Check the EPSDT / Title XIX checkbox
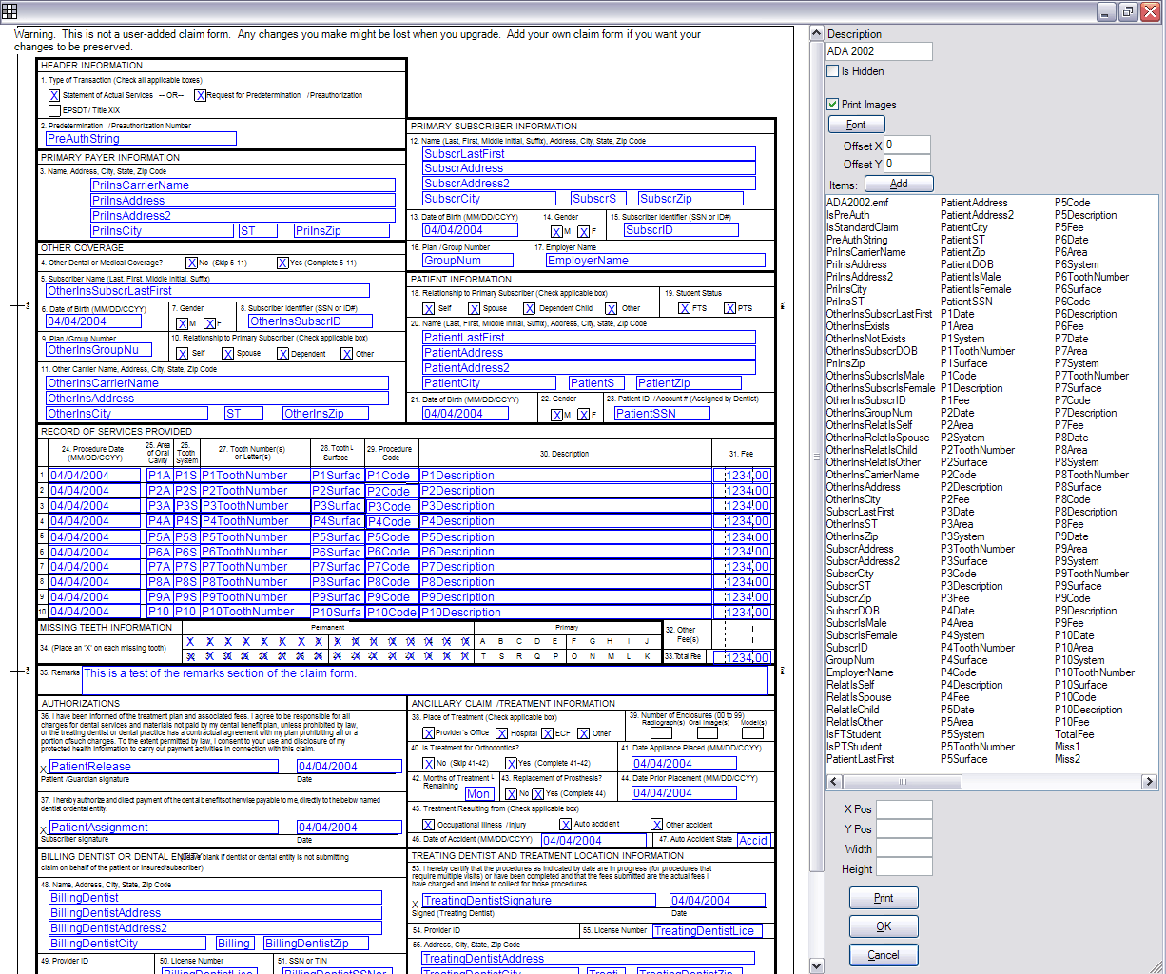1166x974 pixels. tap(54, 109)
